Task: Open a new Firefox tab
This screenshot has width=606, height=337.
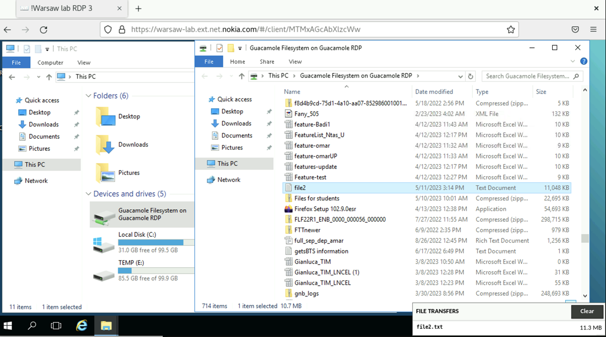Action: click(x=138, y=9)
